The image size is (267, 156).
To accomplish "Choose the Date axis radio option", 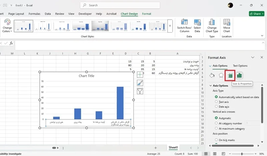I will pyautogui.click(x=217, y=107).
